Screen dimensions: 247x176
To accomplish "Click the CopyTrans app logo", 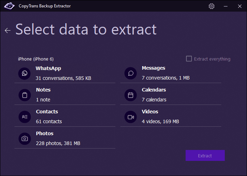I will coord(9,6).
